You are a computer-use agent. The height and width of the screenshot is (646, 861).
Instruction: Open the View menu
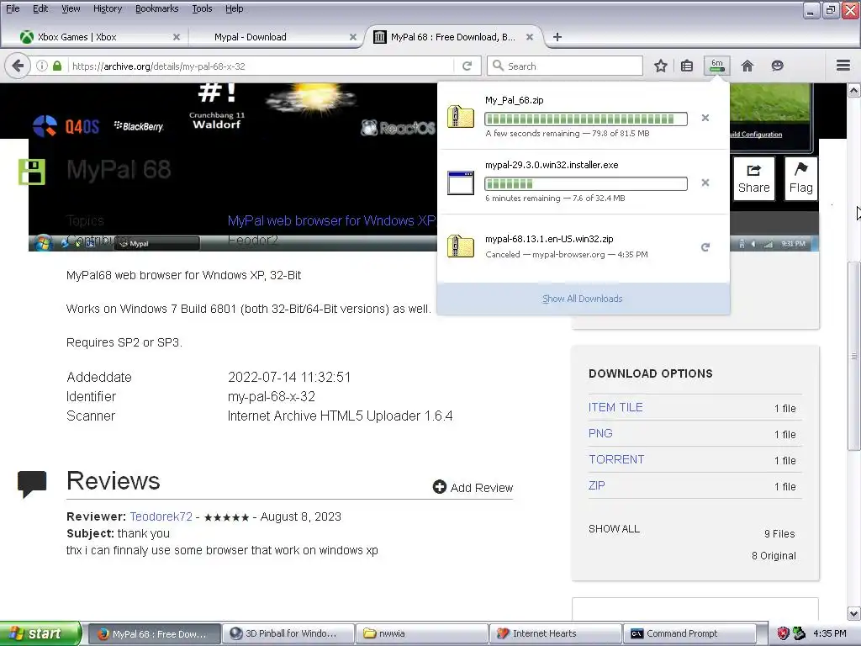(71, 8)
